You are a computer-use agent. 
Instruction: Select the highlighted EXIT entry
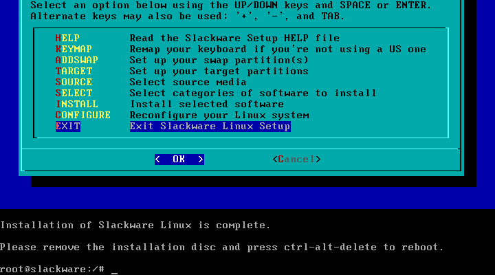(68, 126)
